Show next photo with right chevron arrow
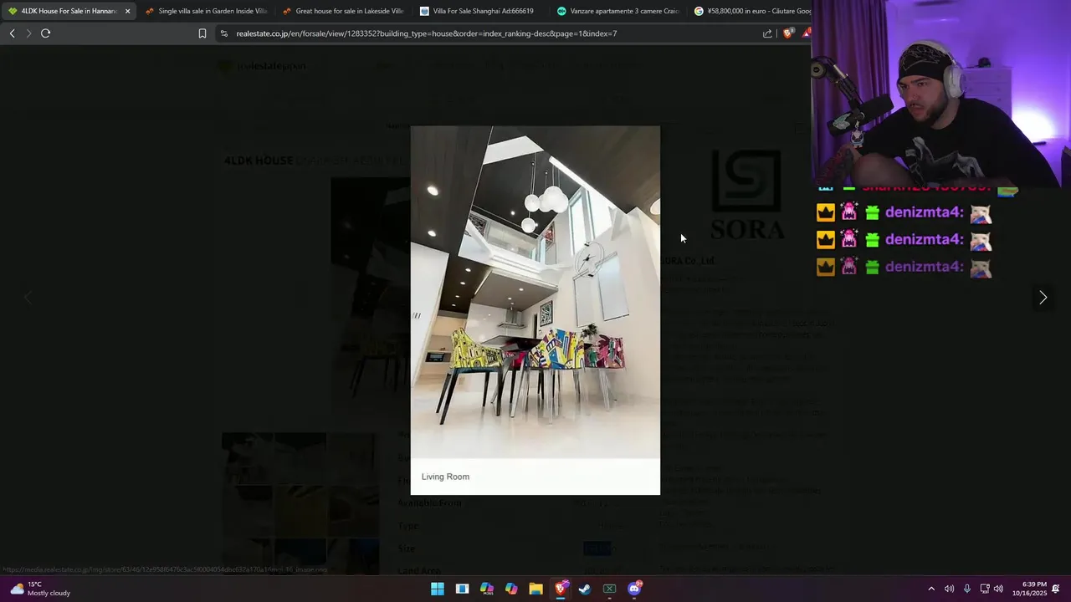 point(1043,297)
